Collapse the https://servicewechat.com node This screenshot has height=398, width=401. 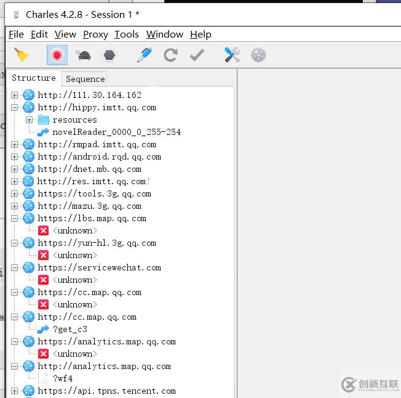[x=15, y=267]
